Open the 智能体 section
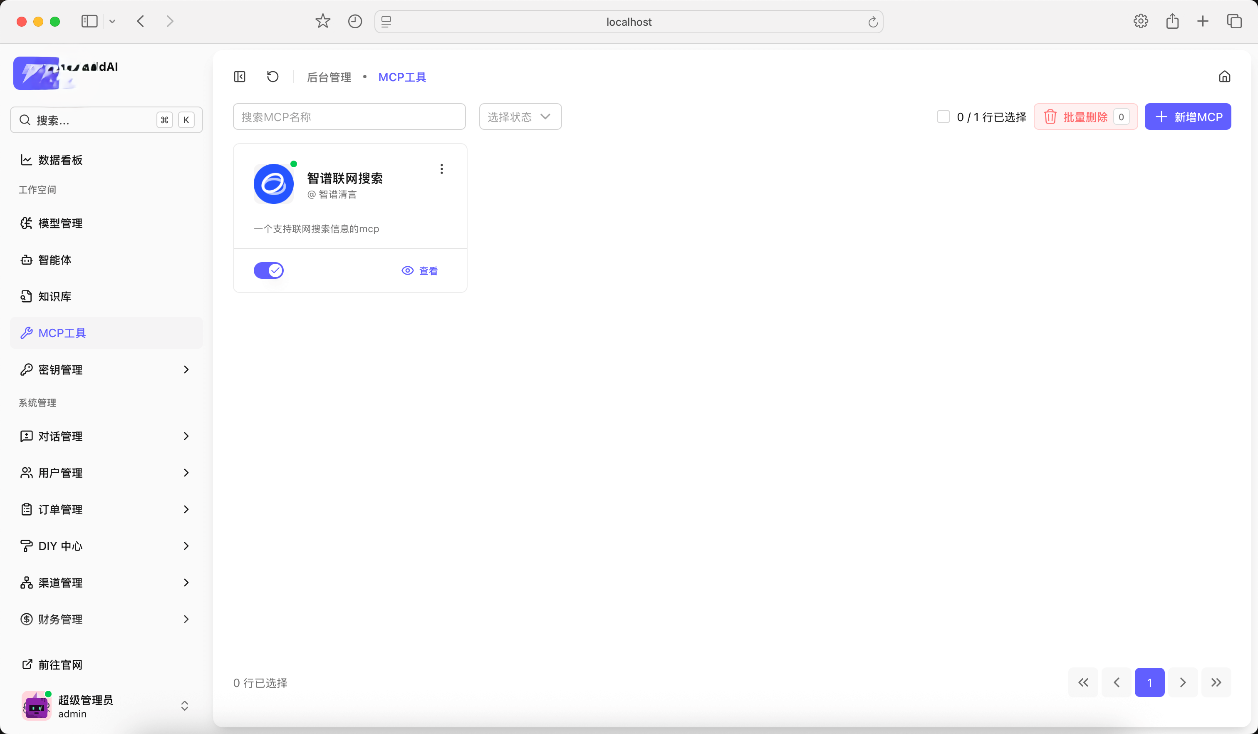The image size is (1258, 734). pos(54,260)
